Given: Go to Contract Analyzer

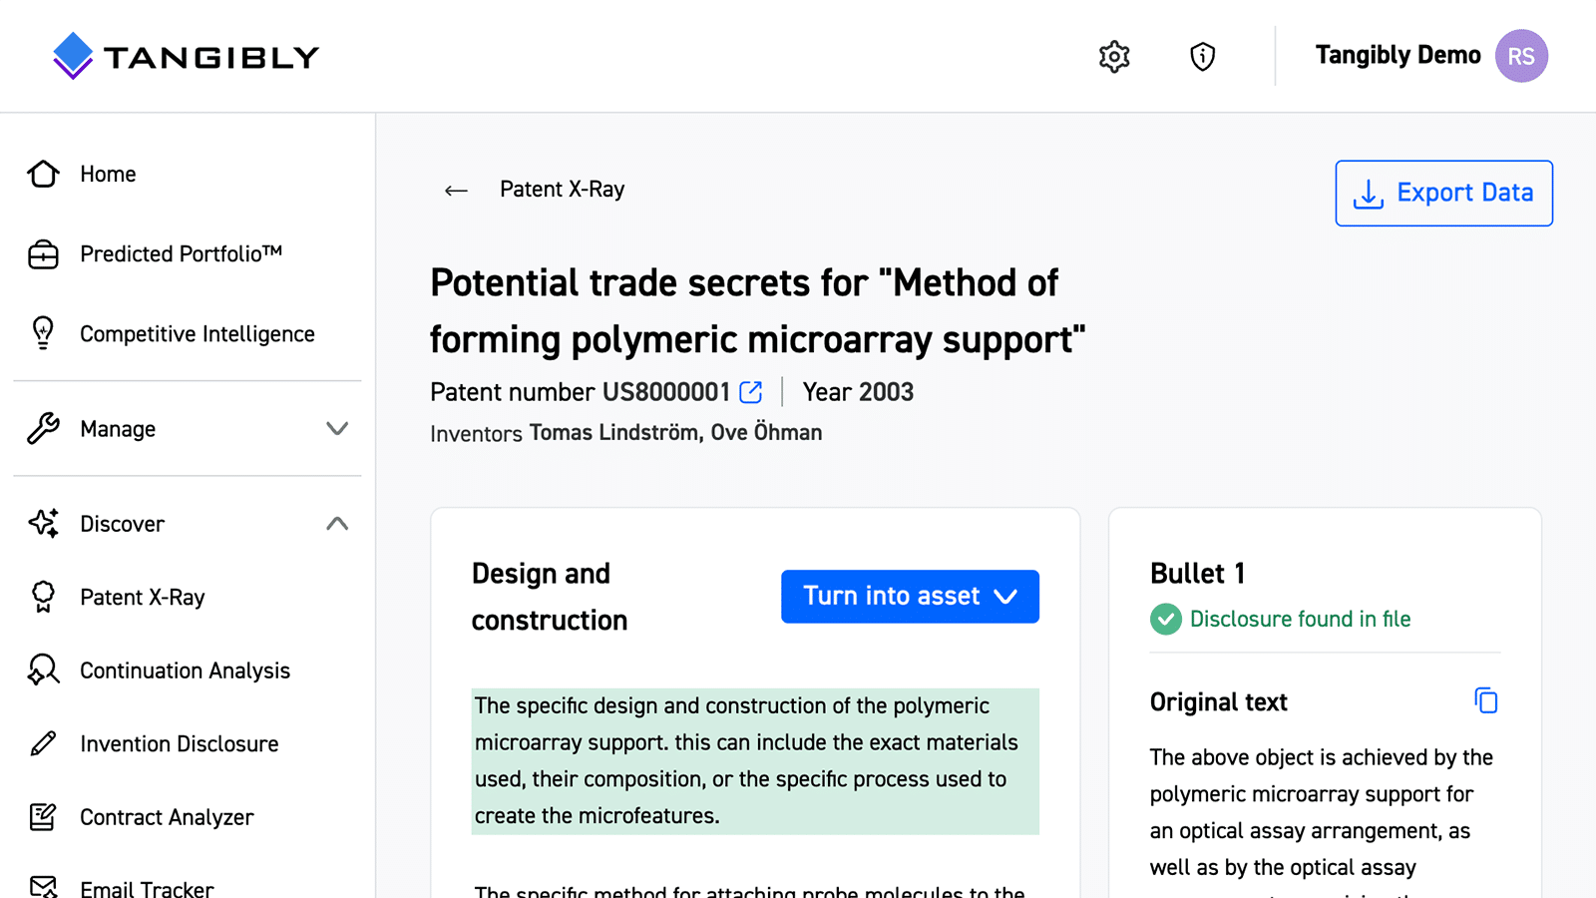Looking at the screenshot, I should coord(167,817).
